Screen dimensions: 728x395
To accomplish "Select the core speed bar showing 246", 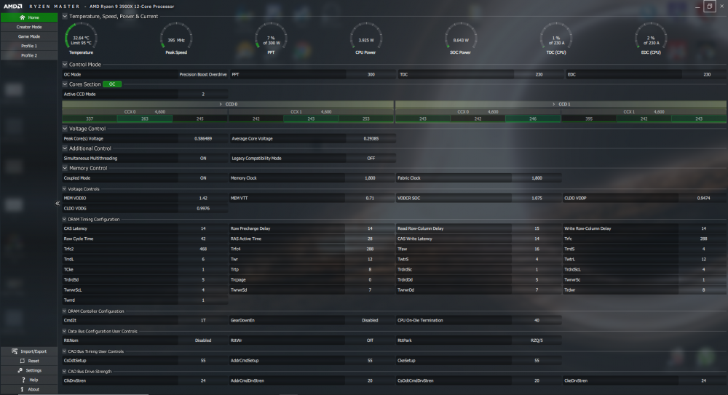I will click(533, 119).
